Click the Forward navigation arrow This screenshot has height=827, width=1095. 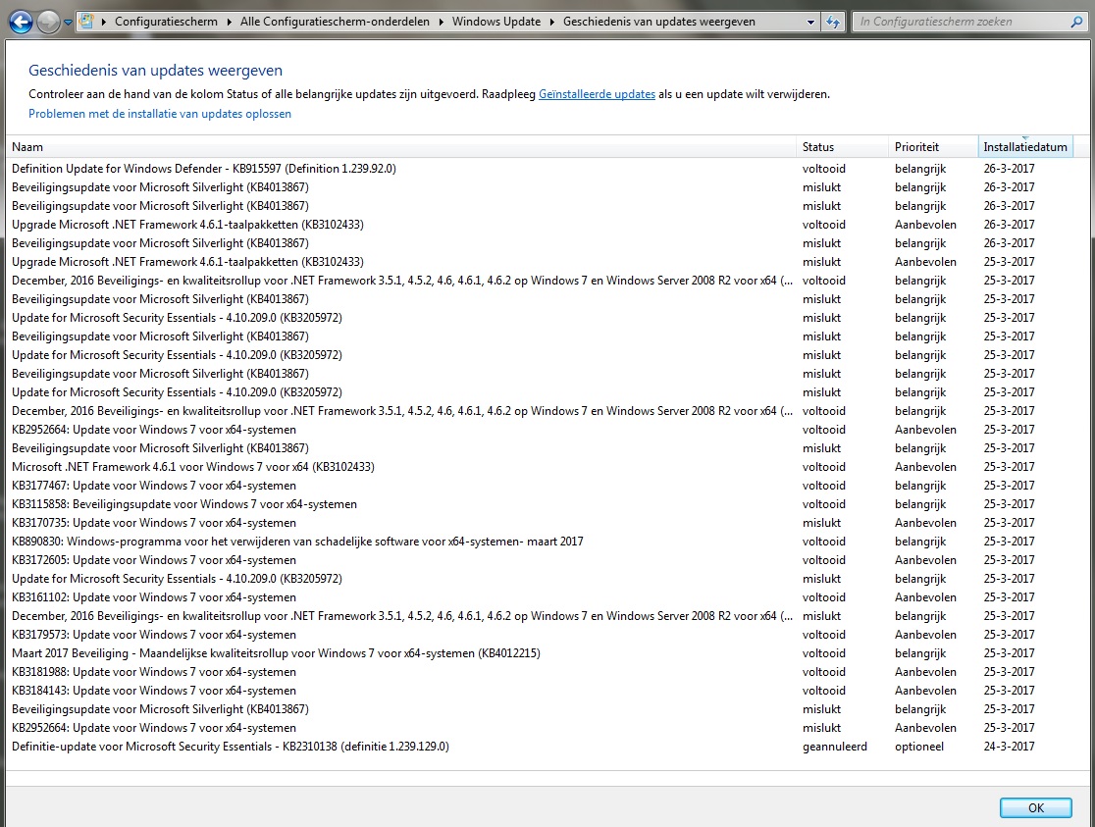point(48,22)
